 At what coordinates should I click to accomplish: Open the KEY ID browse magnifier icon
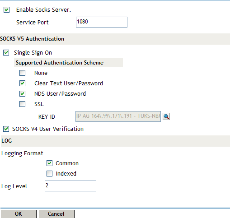[166, 116]
